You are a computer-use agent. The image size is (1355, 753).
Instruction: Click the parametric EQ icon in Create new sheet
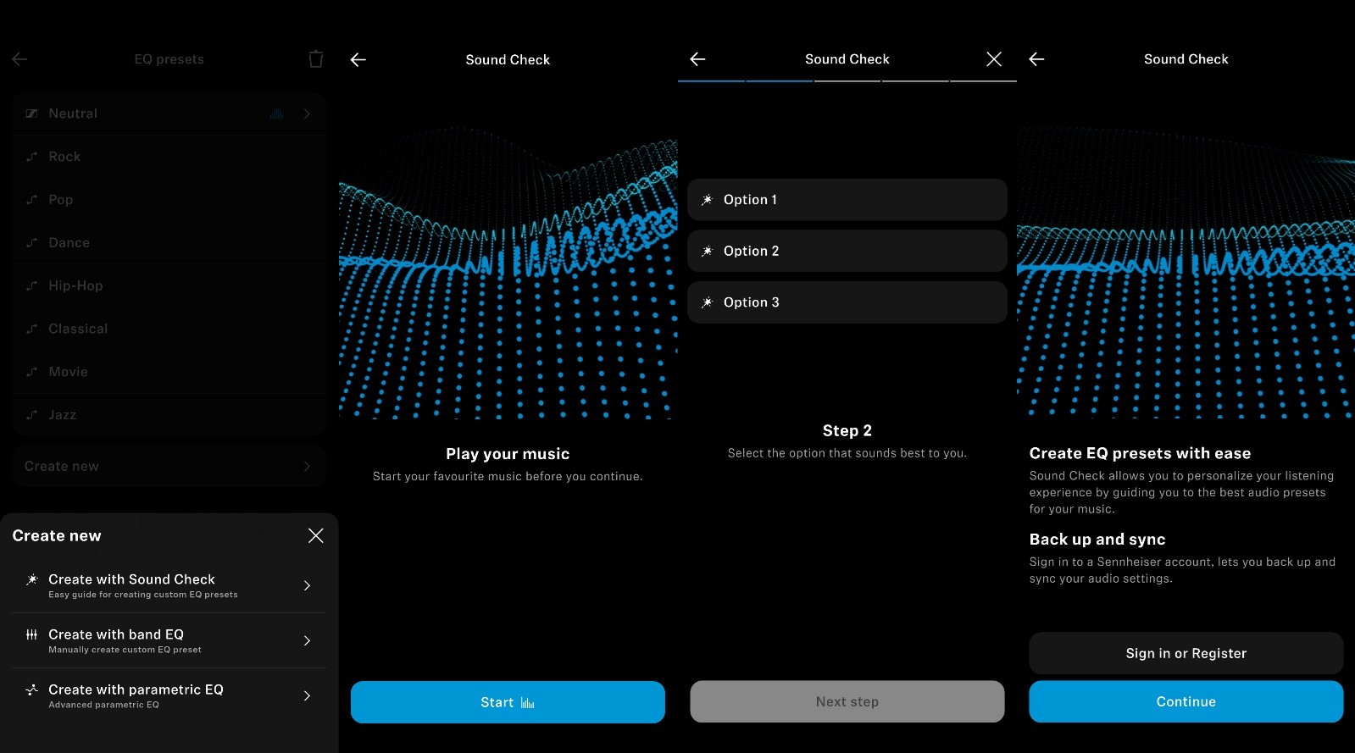tap(32, 690)
